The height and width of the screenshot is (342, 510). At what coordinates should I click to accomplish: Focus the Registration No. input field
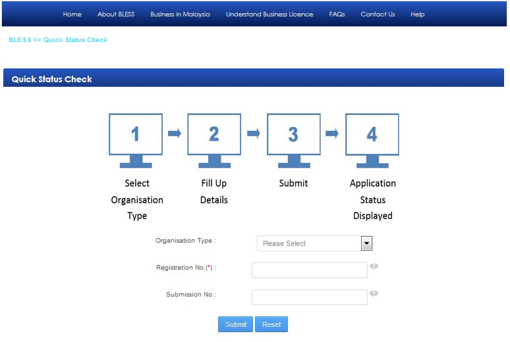click(x=309, y=270)
